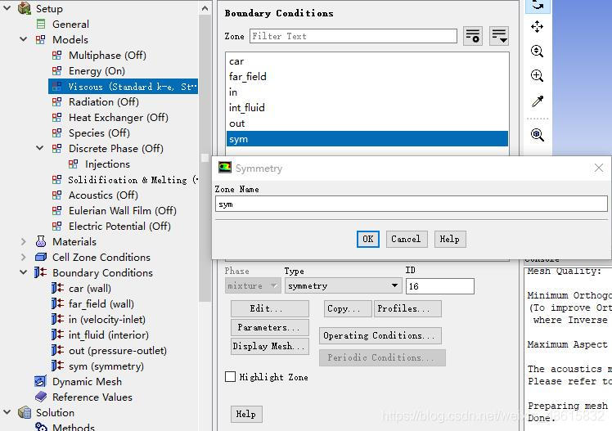Screen dimensions: 612x431
Task: Click the fit to window icon
Action: tap(538, 135)
